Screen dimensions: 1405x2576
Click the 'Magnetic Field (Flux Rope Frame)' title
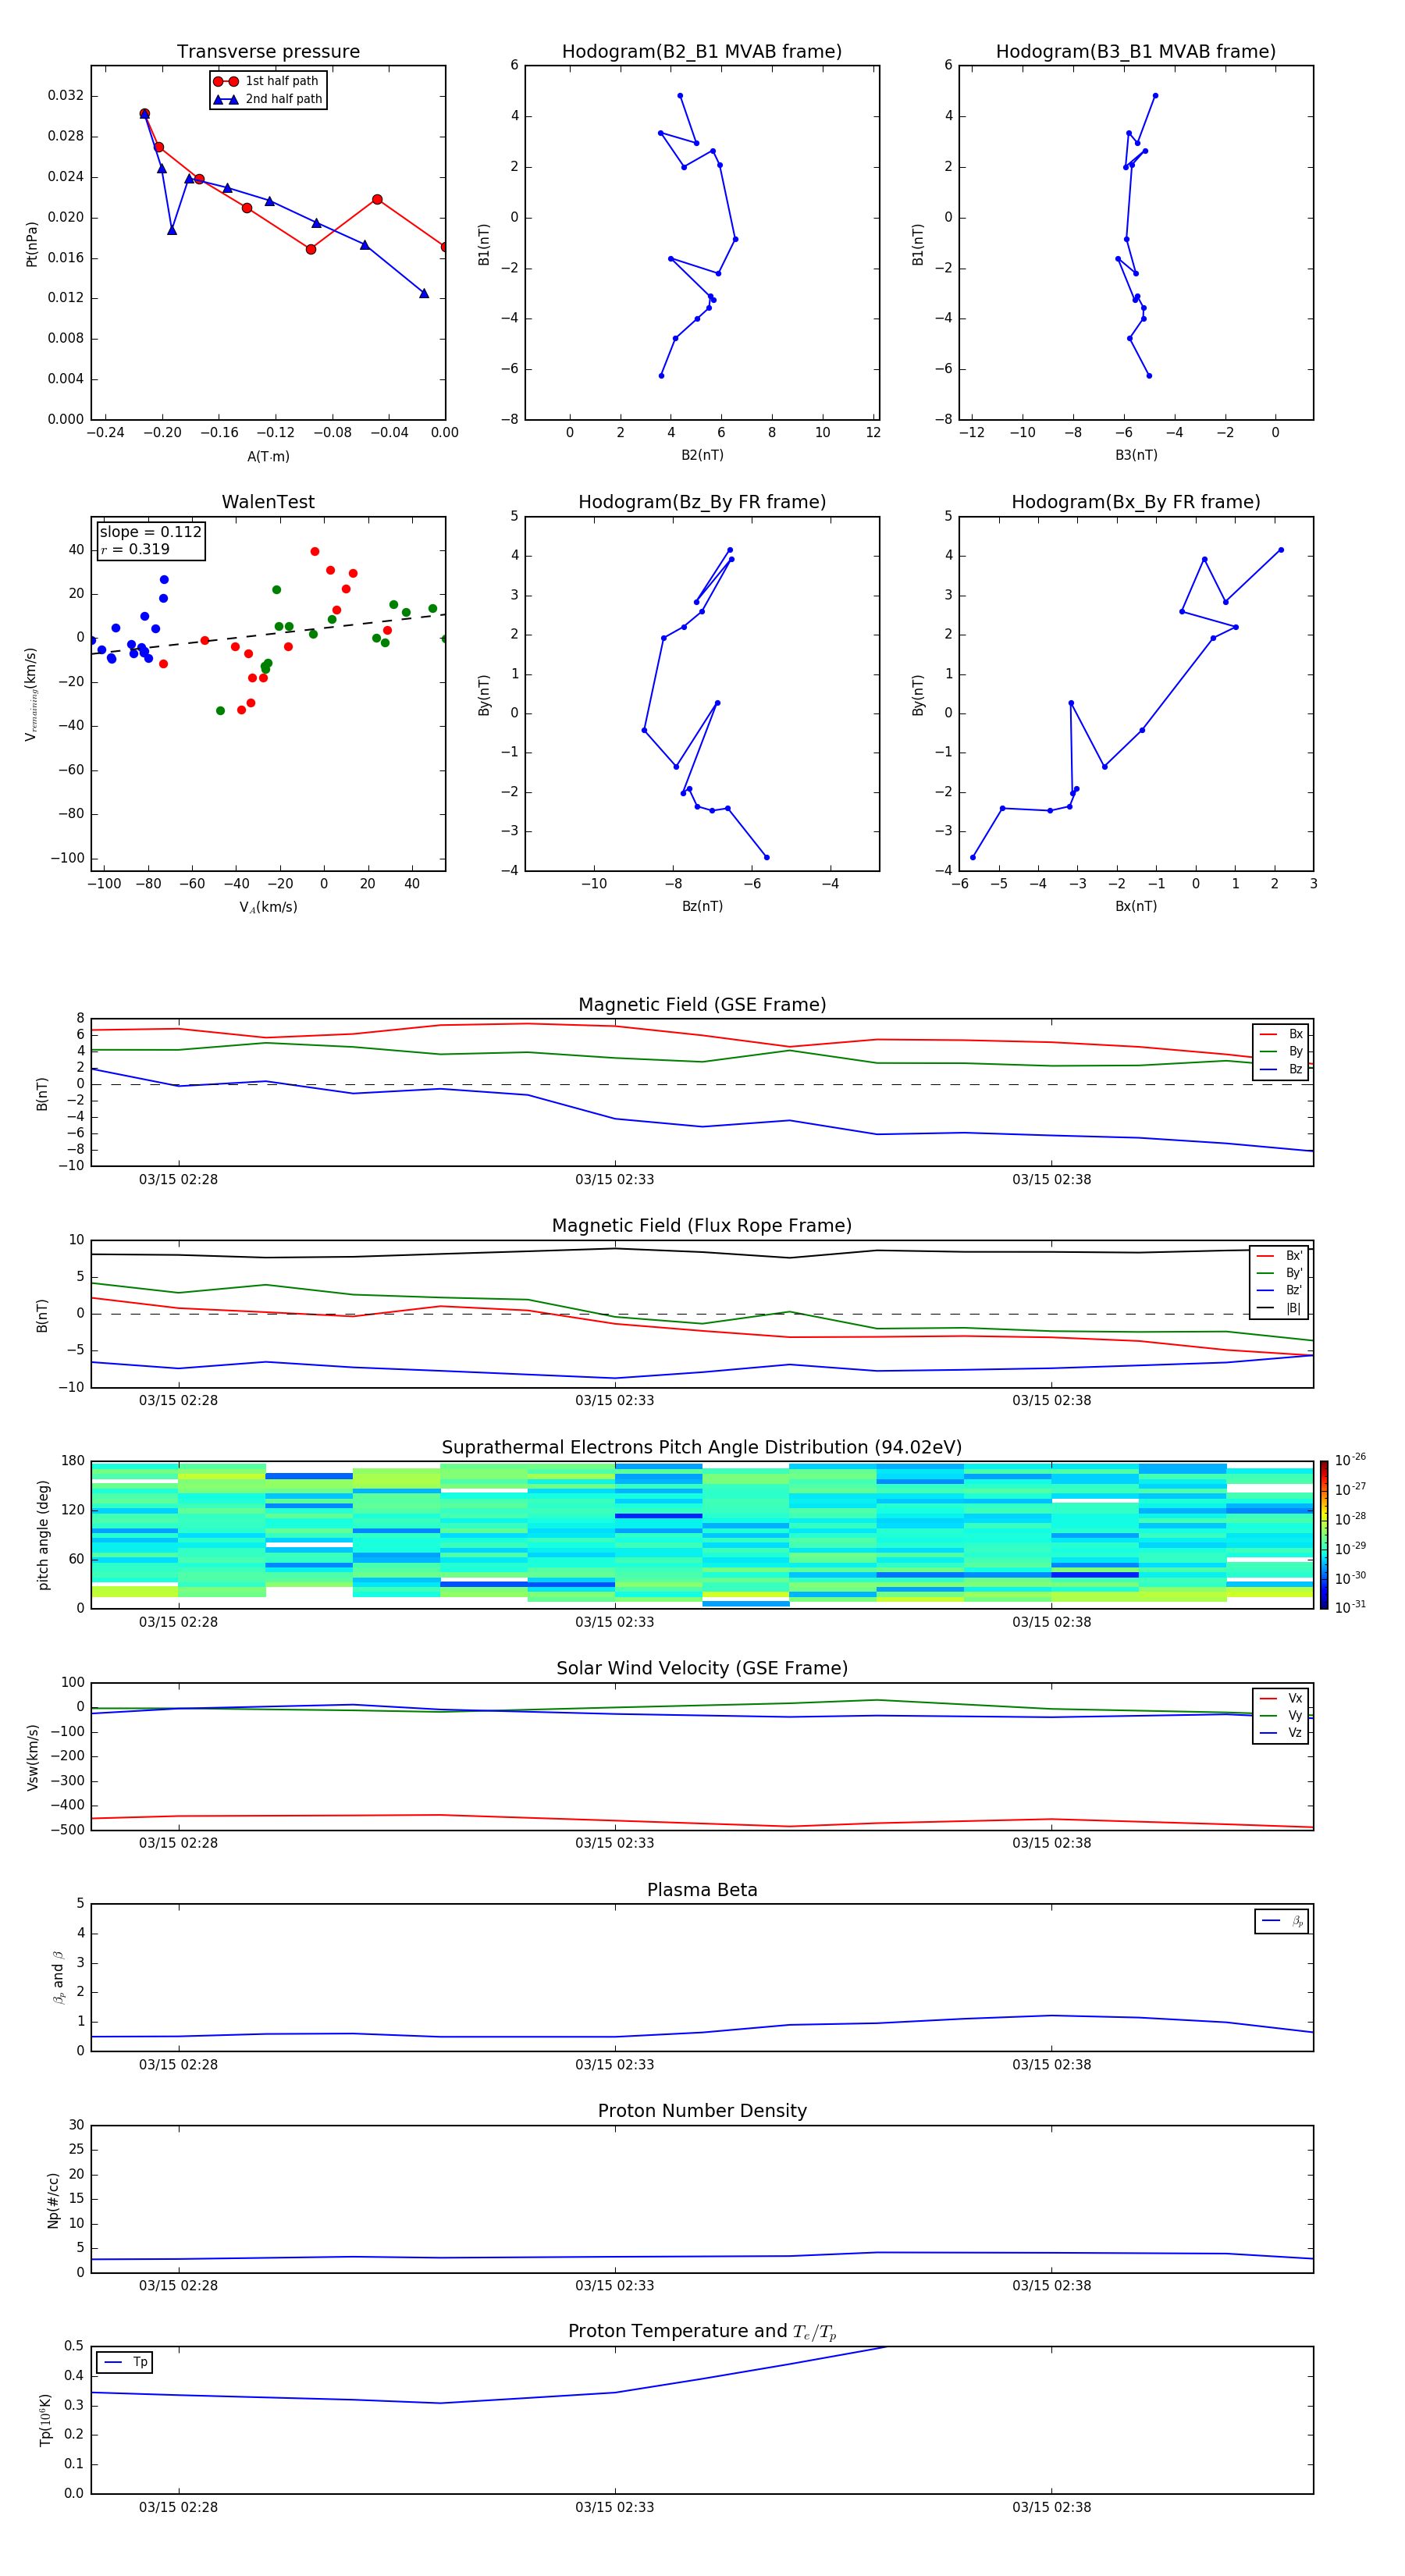click(x=702, y=1226)
